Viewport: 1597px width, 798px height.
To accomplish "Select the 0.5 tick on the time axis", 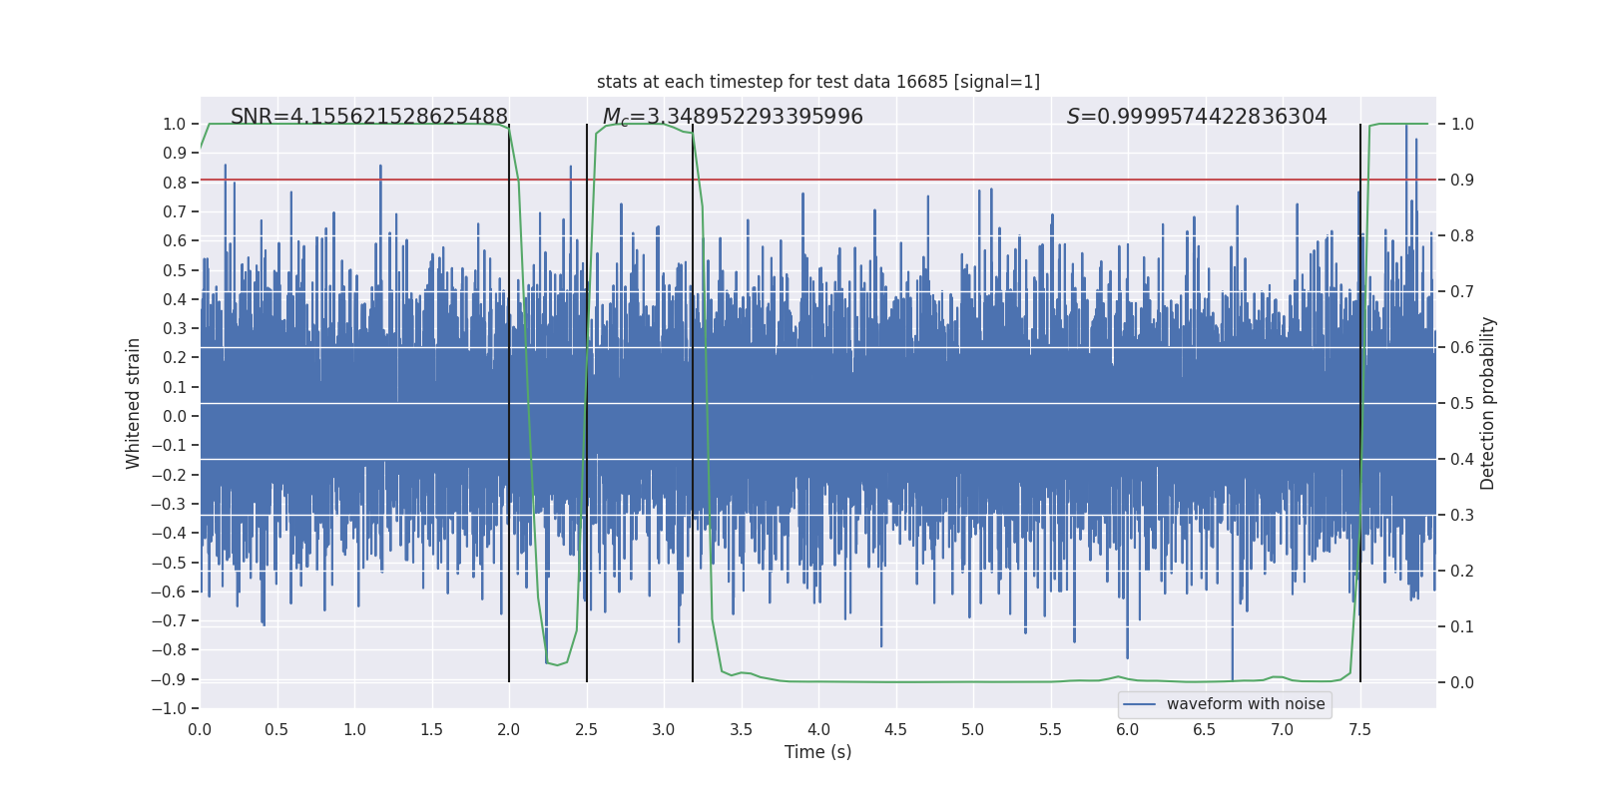I will (276, 729).
